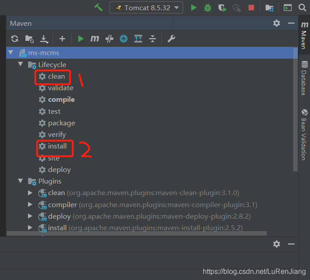Collapse all nodes in the Maven tree
The width and height of the screenshot is (310, 280).
153,39
